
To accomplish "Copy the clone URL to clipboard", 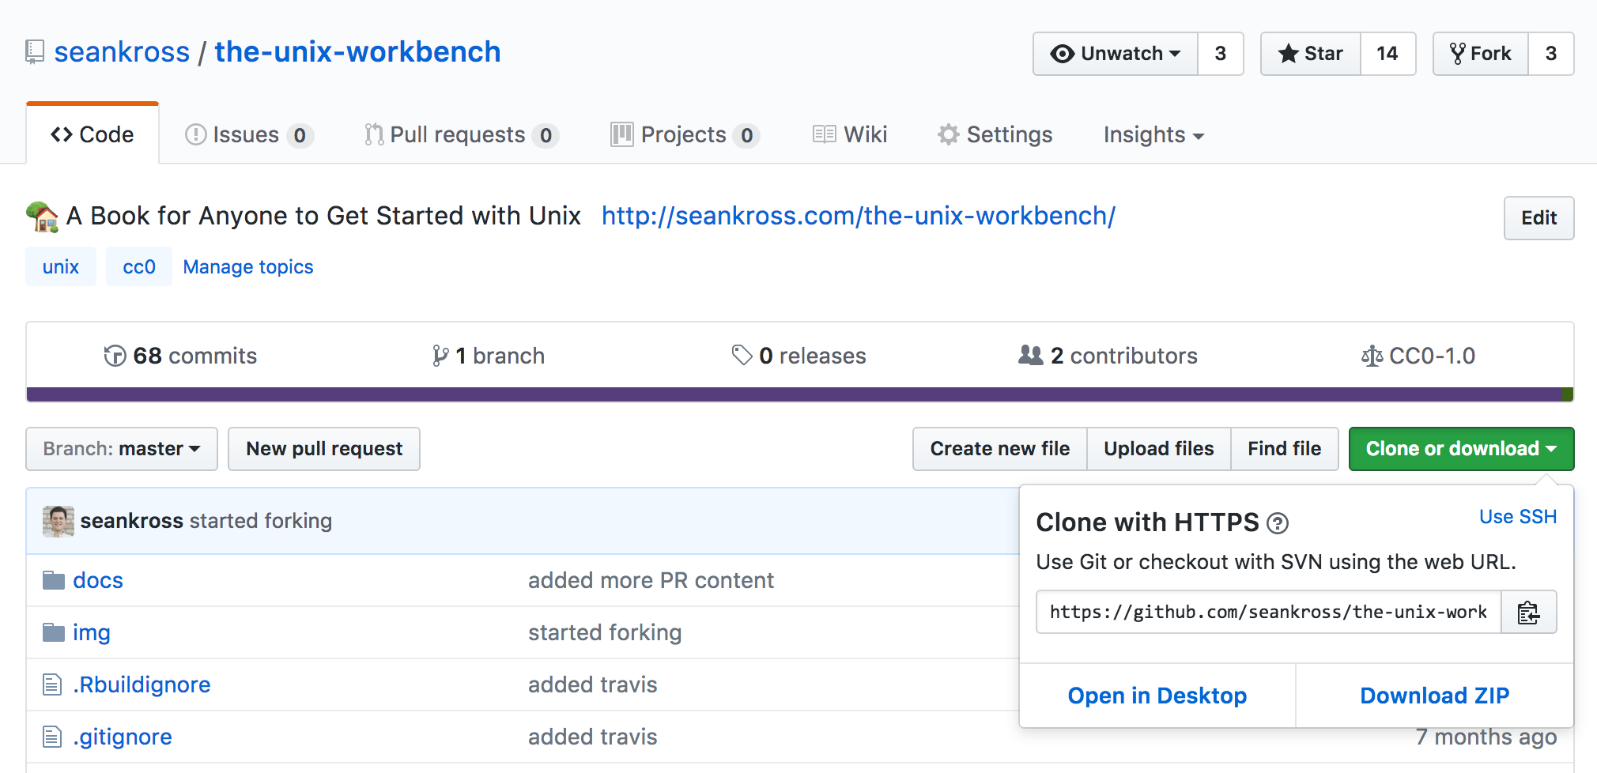I will pos(1528,613).
